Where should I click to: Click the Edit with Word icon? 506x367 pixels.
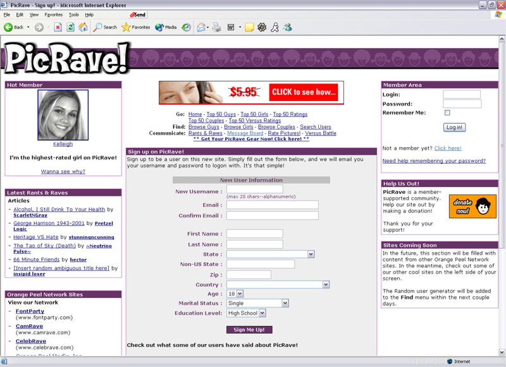[231, 27]
